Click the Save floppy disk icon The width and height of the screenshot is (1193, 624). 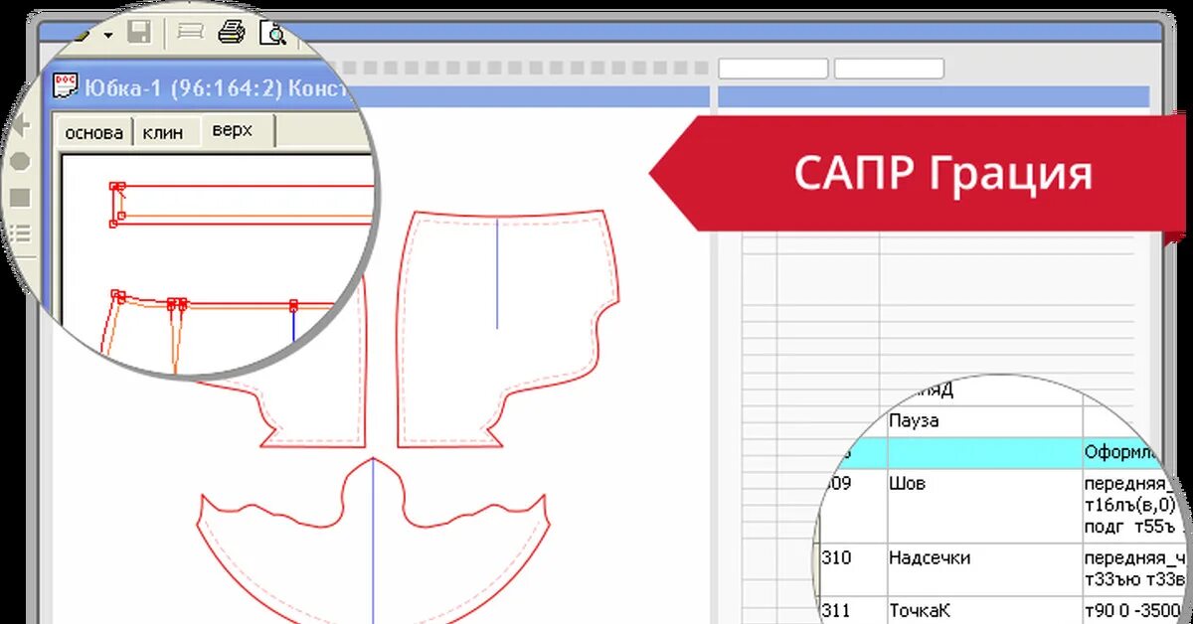139,33
